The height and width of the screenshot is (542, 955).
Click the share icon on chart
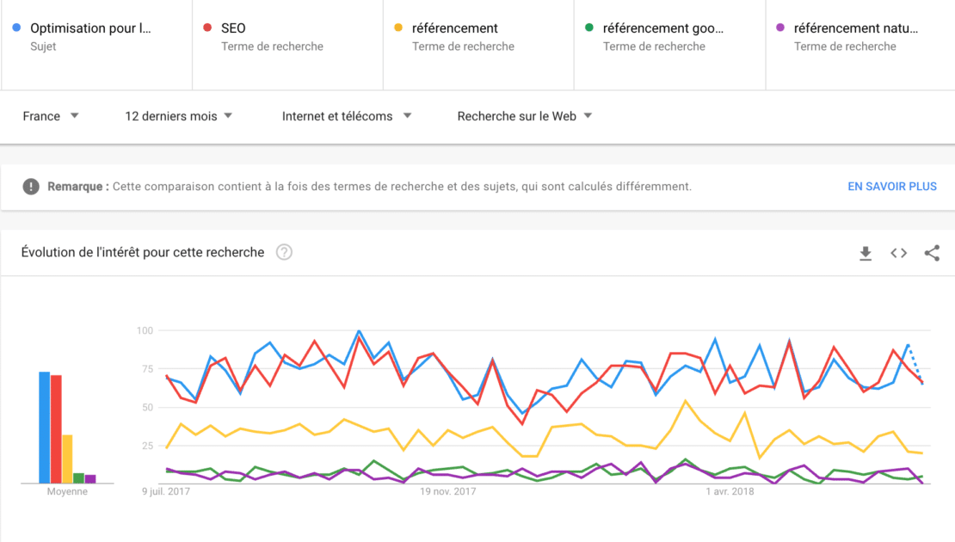(932, 253)
